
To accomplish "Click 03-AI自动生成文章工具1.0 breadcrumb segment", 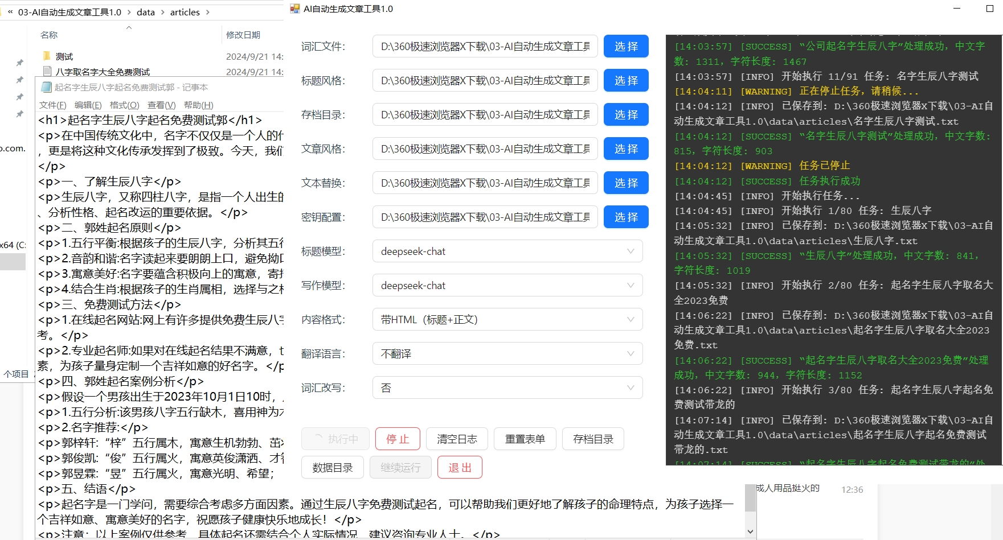I will tap(69, 12).
